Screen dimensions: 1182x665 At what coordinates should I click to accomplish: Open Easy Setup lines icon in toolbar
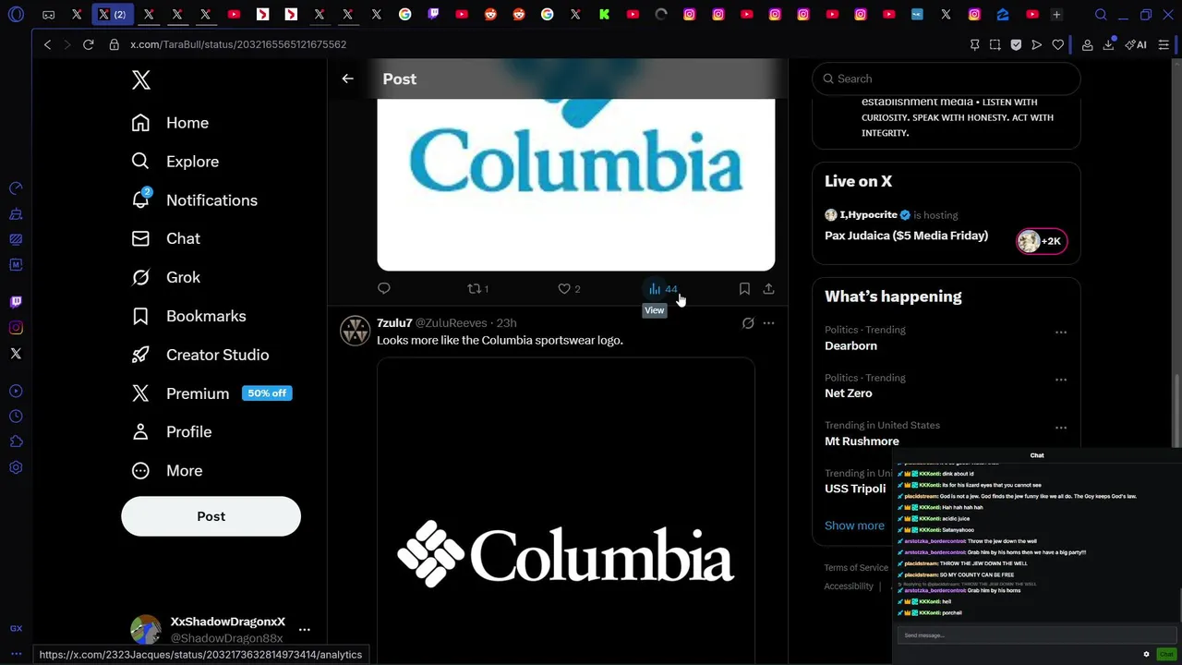pos(1164,44)
